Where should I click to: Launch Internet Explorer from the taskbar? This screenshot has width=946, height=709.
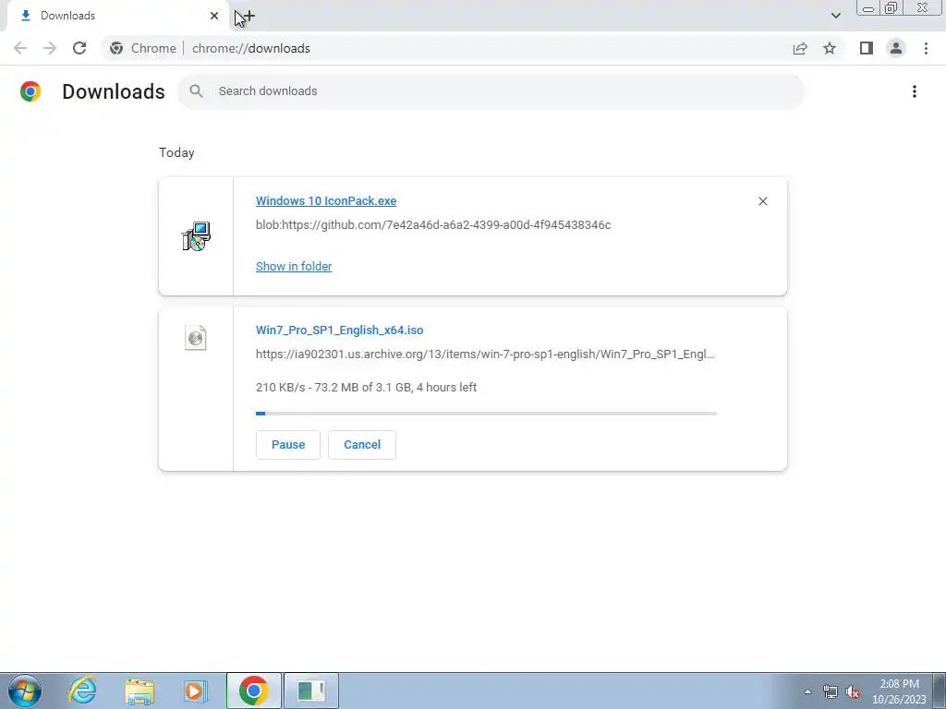[x=82, y=691]
